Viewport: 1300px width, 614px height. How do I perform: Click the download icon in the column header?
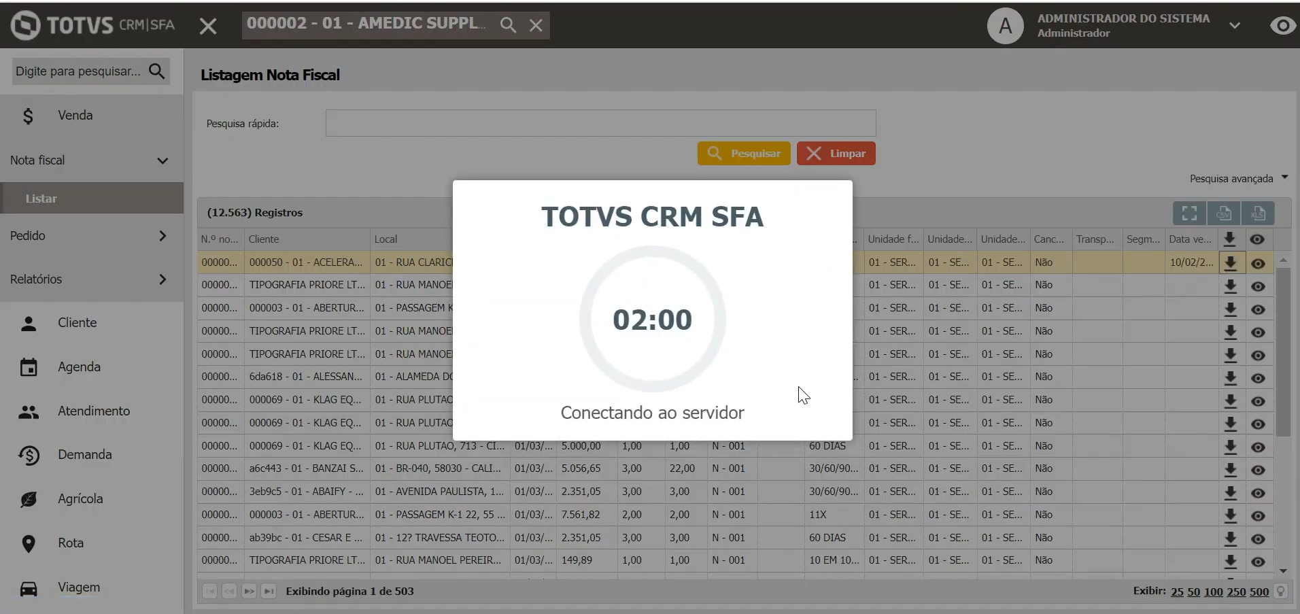click(1229, 239)
